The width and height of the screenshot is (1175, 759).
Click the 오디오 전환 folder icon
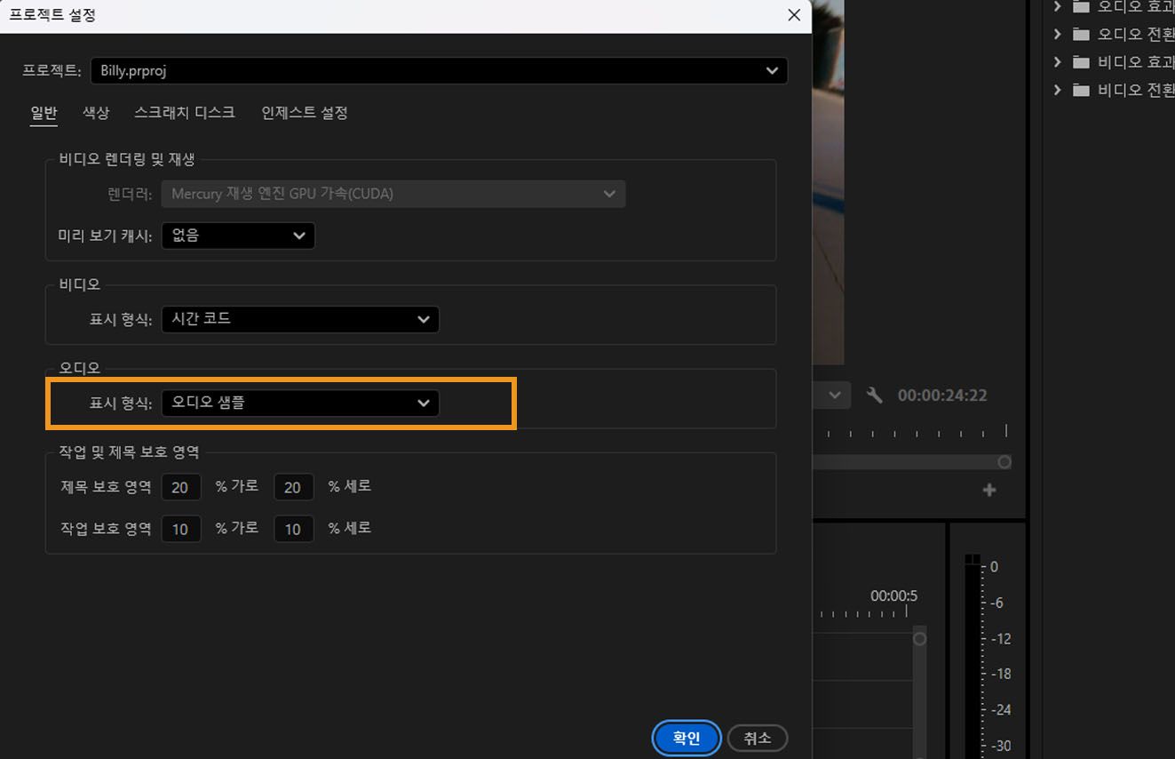(x=1081, y=35)
